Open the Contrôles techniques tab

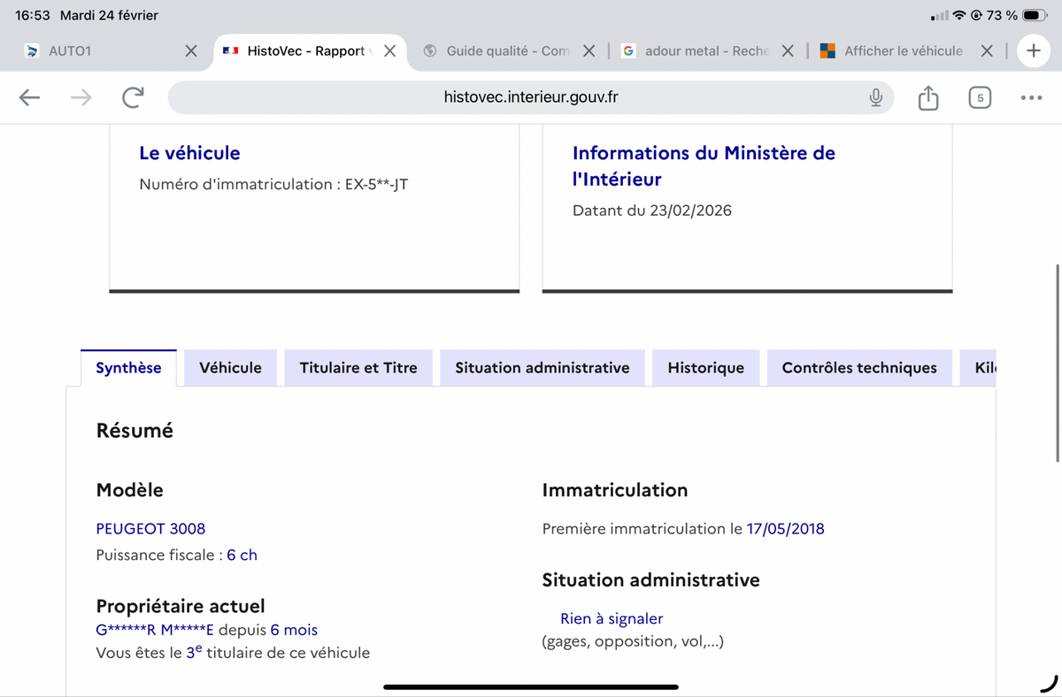click(x=858, y=368)
